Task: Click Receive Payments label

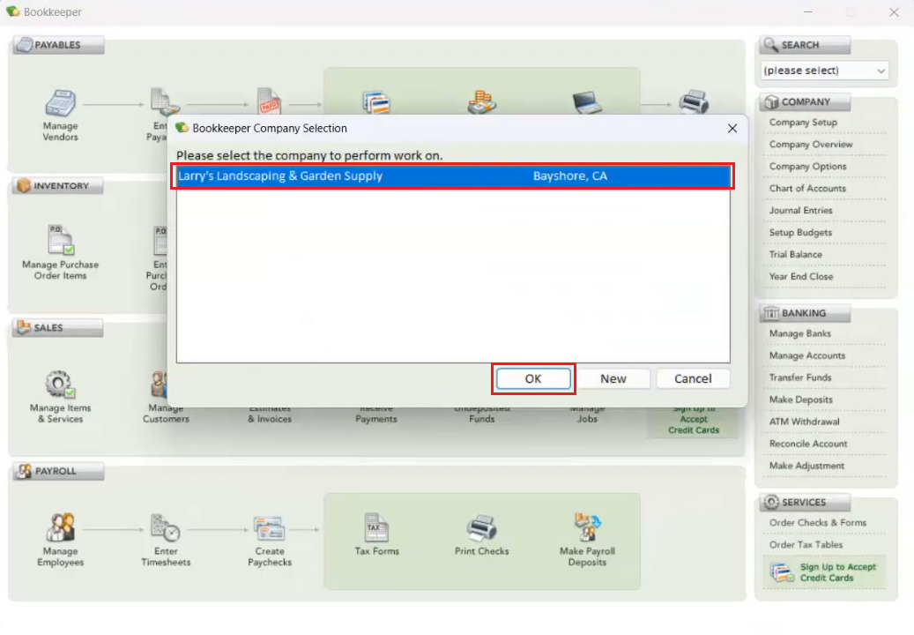Action: [x=376, y=414]
